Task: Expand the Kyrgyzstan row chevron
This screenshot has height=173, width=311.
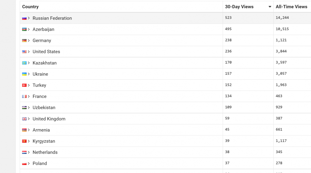Action: point(29,141)
